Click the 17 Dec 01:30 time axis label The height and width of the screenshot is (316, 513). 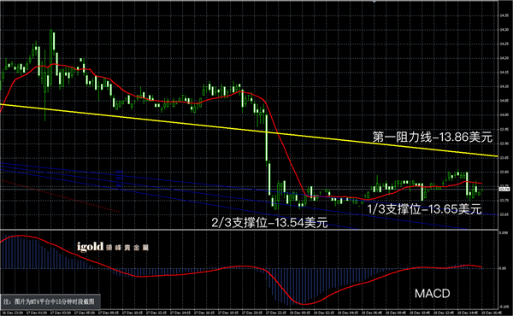click(x=33, y=313)
